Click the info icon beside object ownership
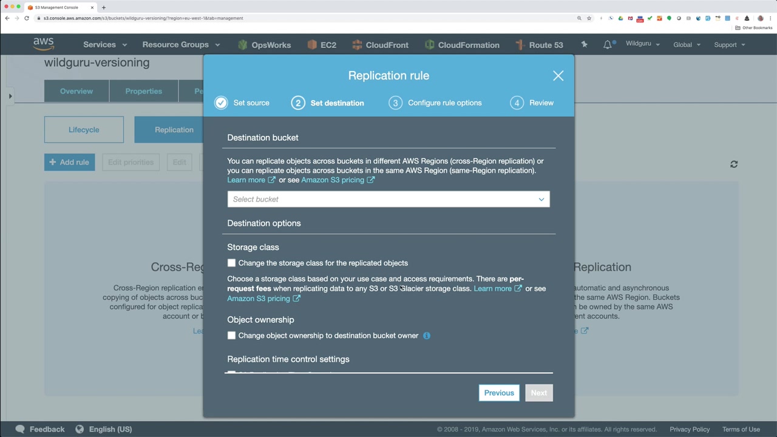 pos(427,336)
